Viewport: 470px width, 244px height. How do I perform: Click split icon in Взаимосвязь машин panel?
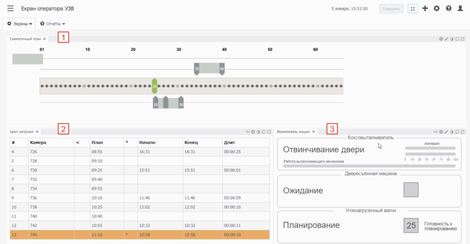click(x=436, y=132)
